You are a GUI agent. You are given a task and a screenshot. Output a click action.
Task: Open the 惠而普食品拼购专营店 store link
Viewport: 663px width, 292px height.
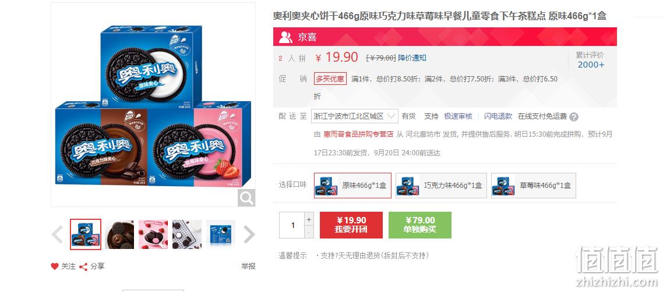tap(358, 134)
